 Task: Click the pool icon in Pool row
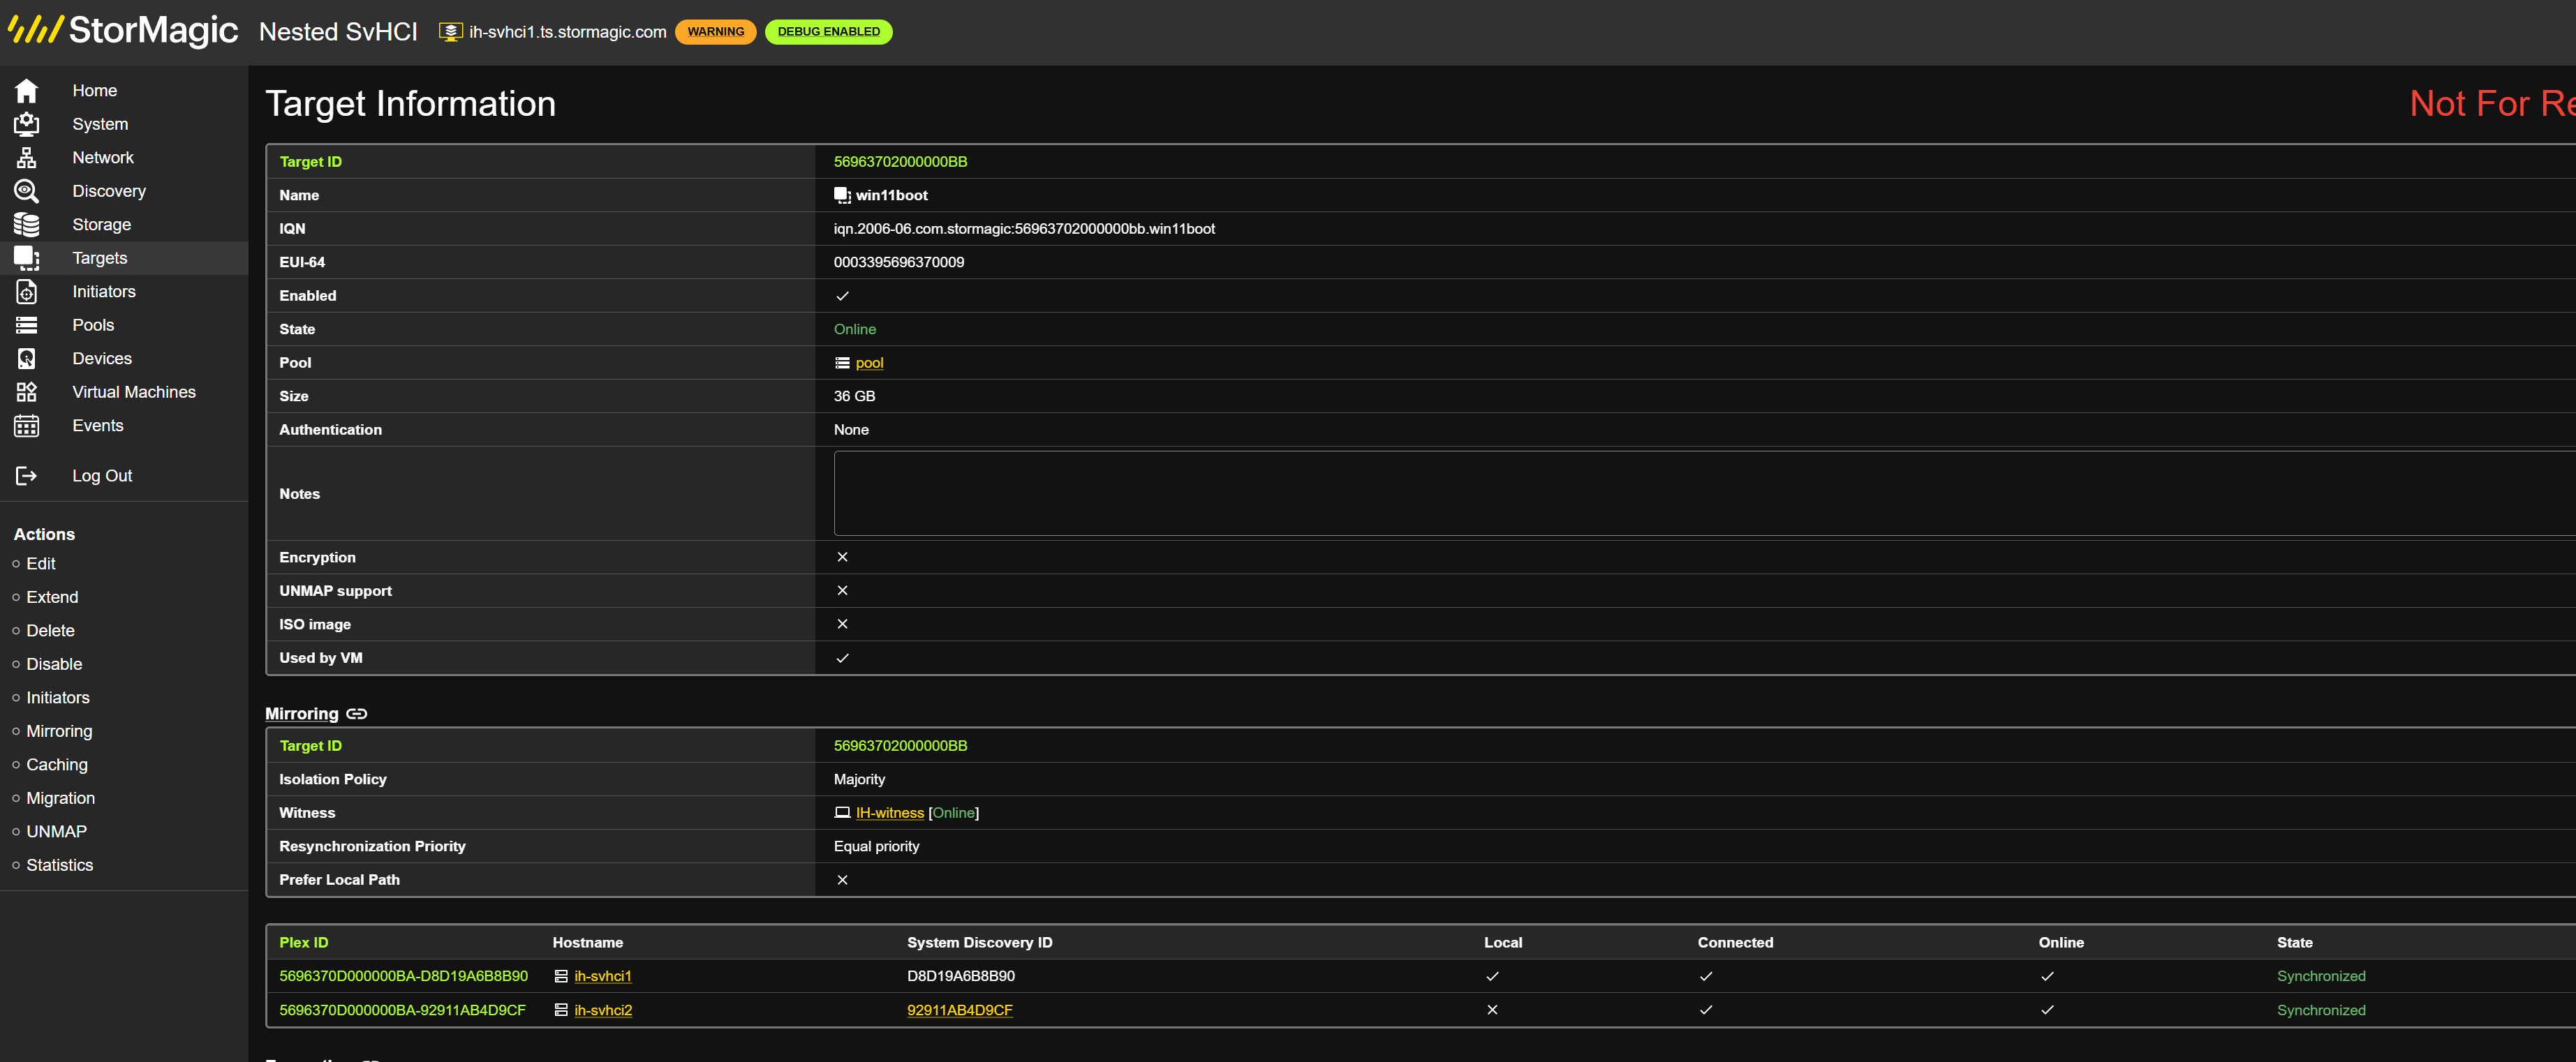(x=842, y=363)
